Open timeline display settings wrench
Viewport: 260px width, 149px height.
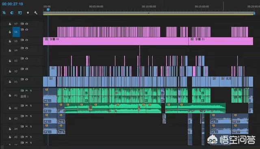[x=35, y=13]
